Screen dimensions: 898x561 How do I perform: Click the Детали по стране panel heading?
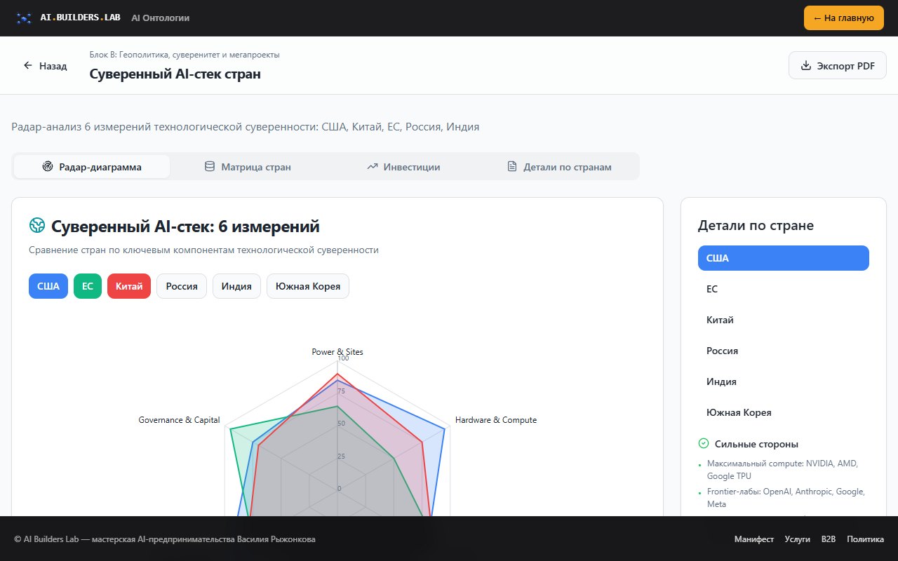pos(756,226)
